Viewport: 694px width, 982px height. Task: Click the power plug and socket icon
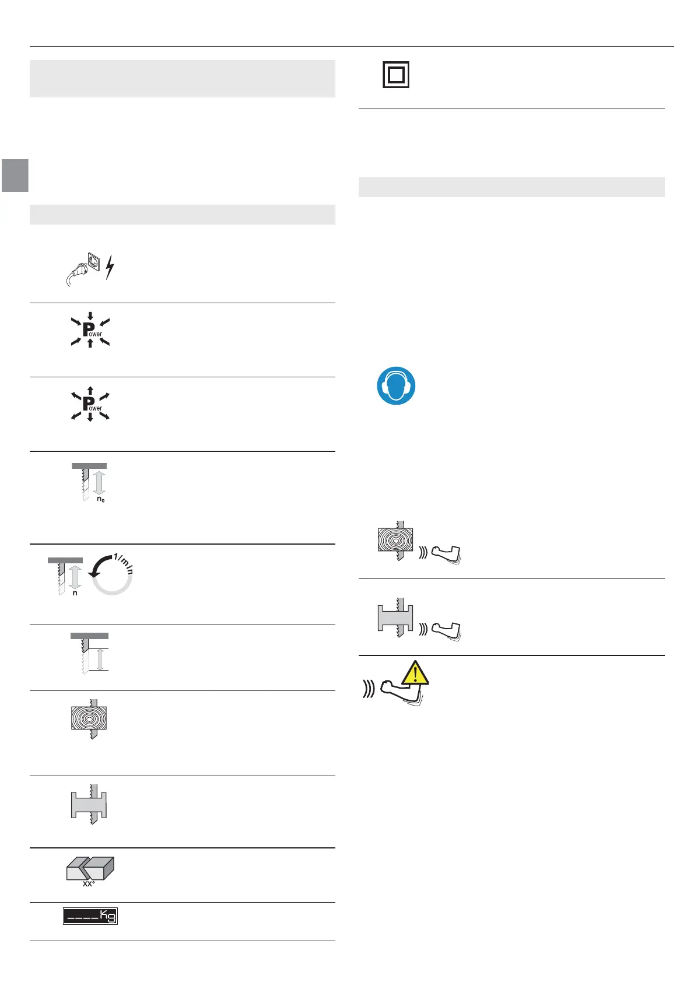click(x=89, y=269)
